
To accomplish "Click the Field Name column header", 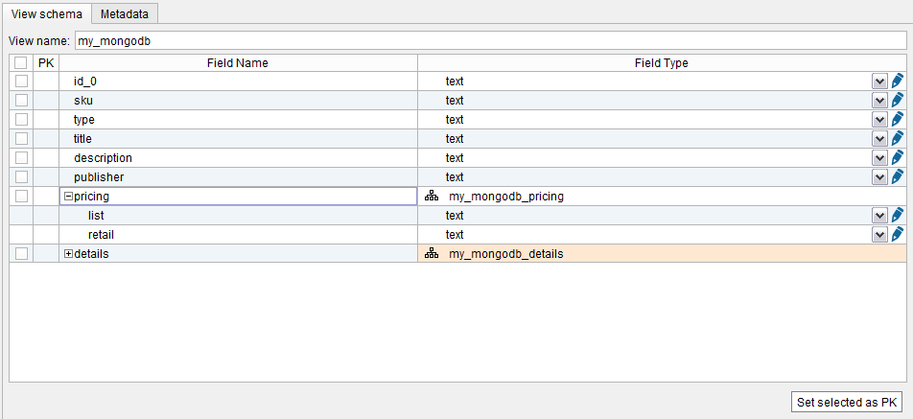I will pyautogui.click(x=238, y=63).
